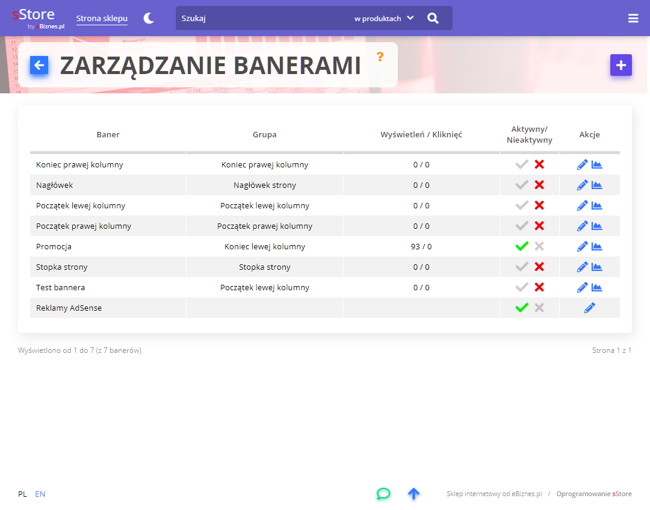Open the chat bubble icon in the footer

click(x=383, y=493)
